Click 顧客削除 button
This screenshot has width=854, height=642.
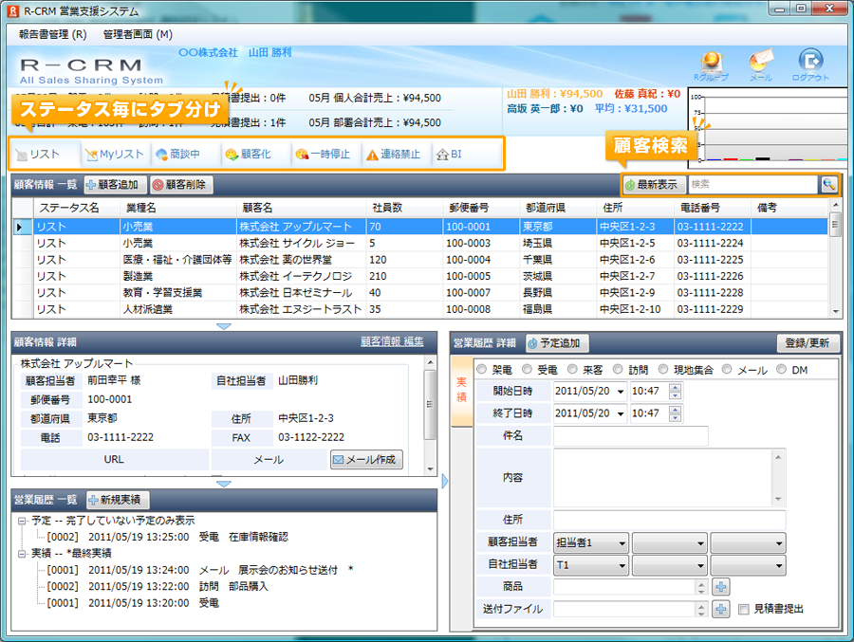click(x=181, y=185)
